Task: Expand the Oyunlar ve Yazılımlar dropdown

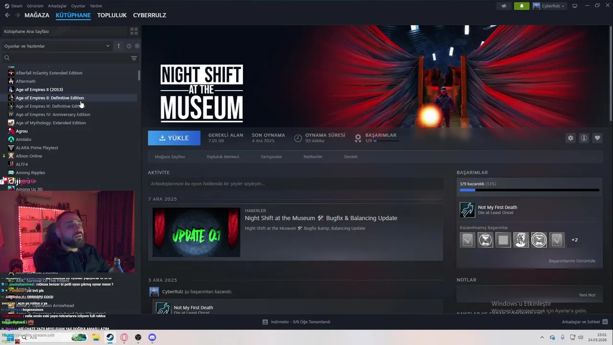Action: click(57, 46)
